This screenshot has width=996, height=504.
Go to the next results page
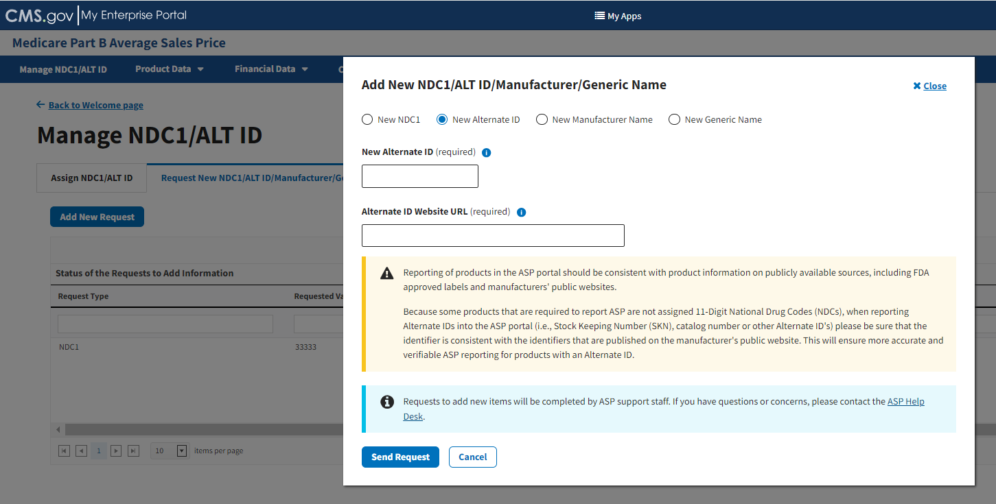116,451
